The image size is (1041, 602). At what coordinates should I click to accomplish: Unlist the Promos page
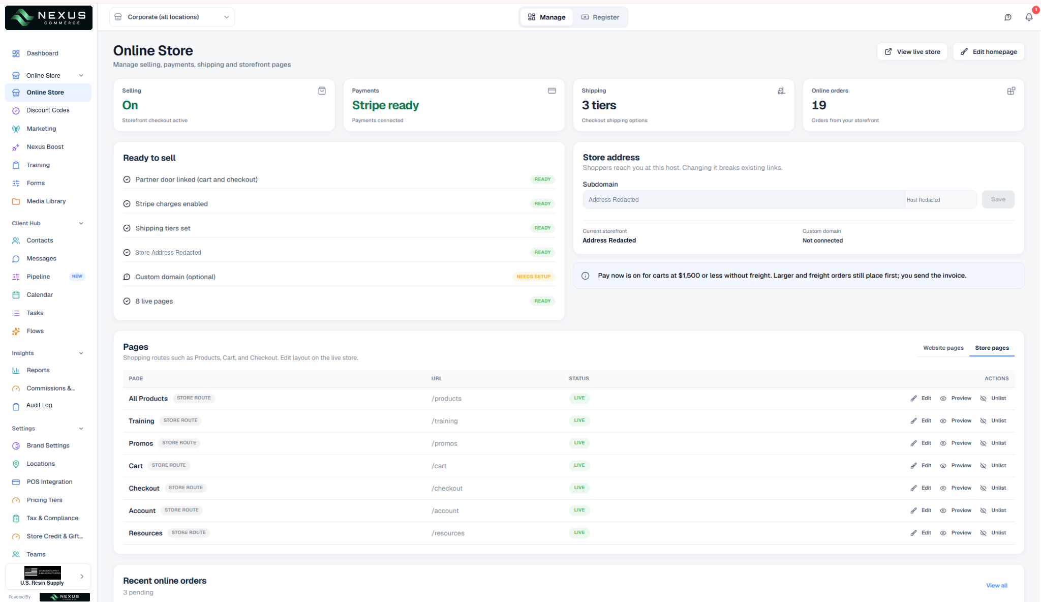pos(993,443)
